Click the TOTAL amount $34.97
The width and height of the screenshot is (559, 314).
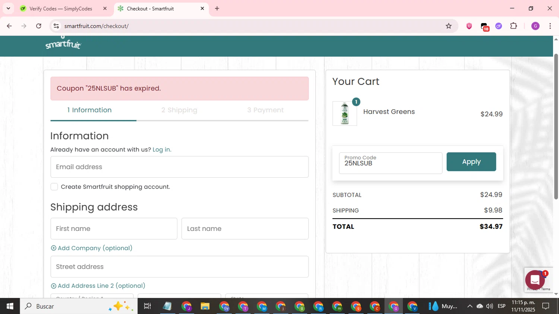pyautogui.click(x=491, y=226)
